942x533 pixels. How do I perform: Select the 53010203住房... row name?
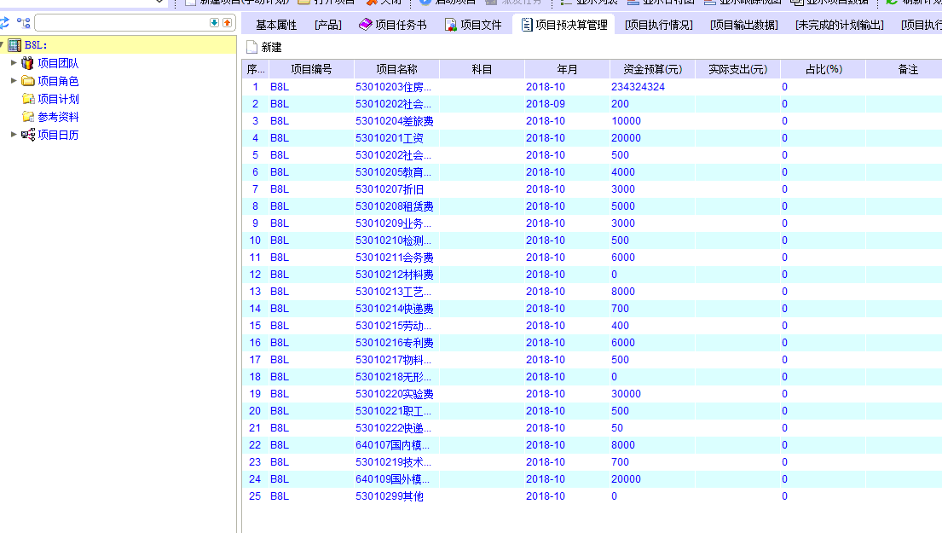click(x=394, y=87)
